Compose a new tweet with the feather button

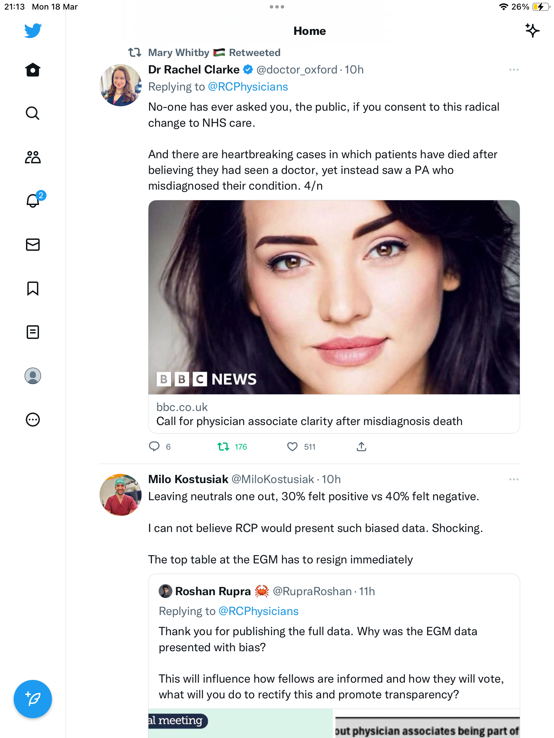33,699
